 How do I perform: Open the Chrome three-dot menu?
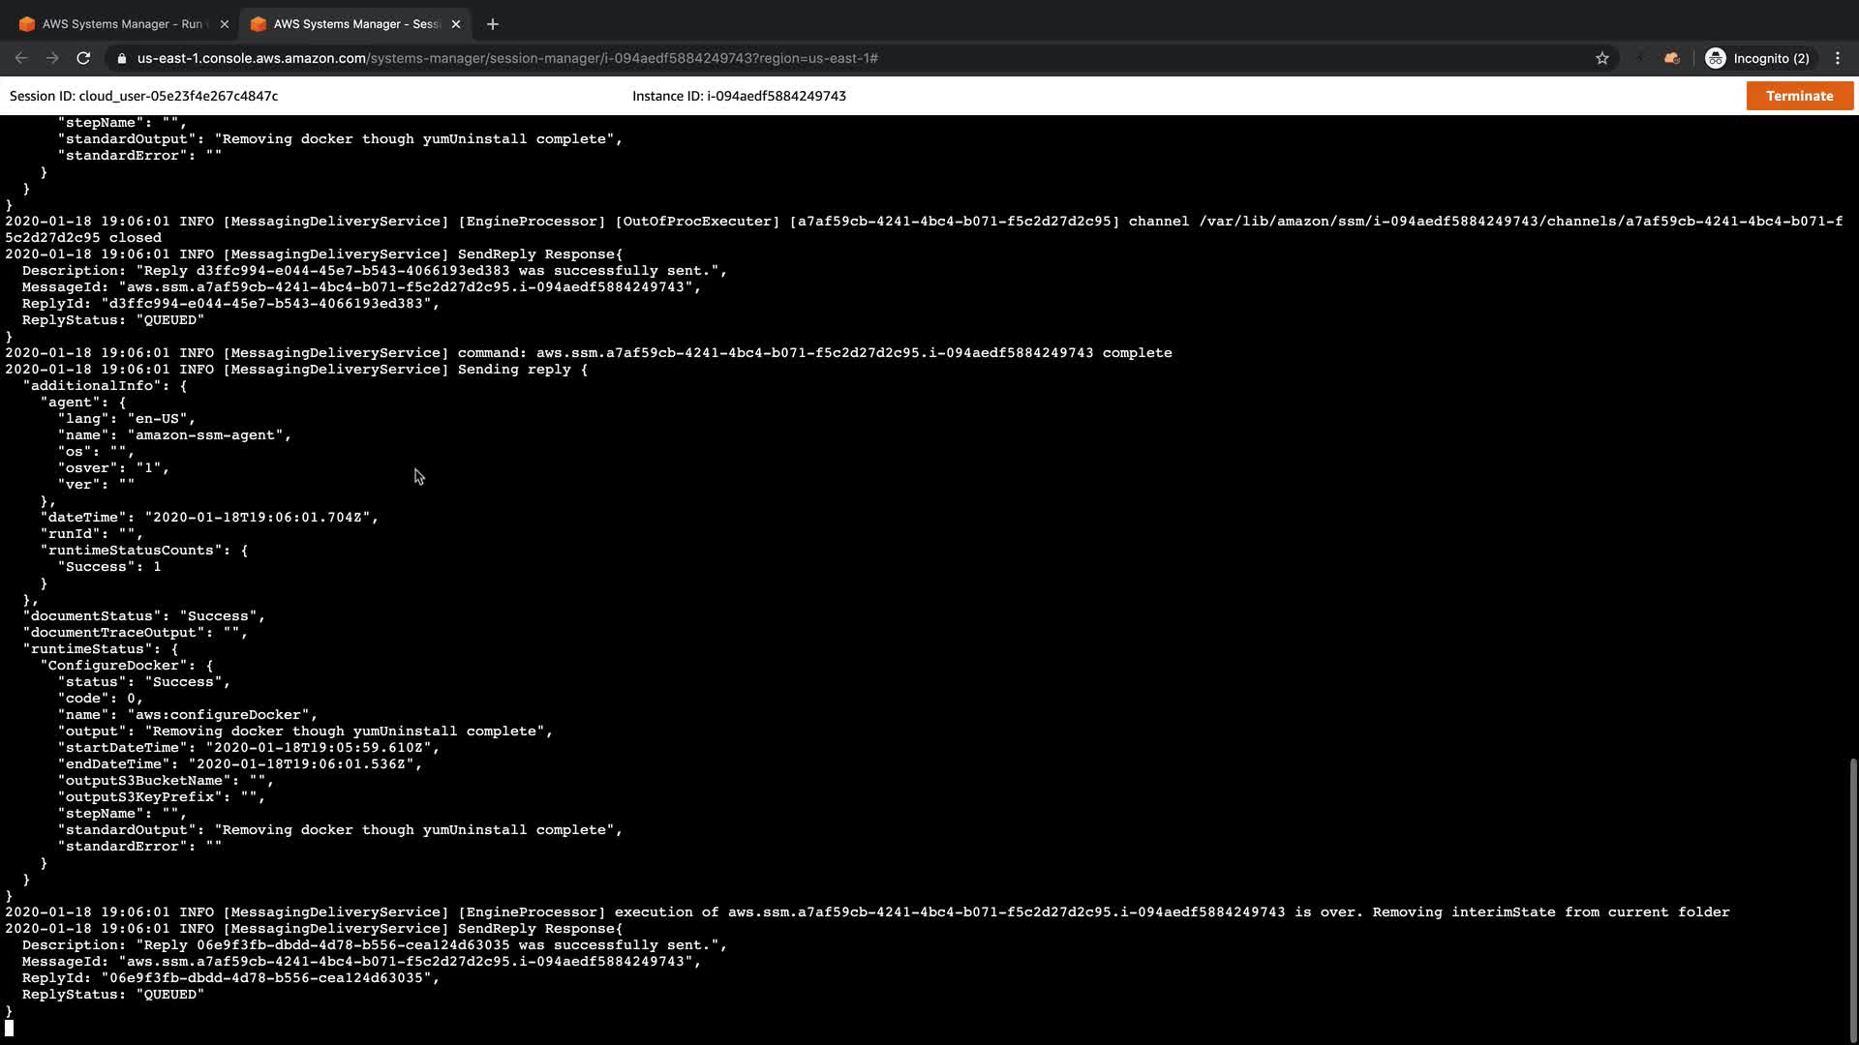[1838, 58]
